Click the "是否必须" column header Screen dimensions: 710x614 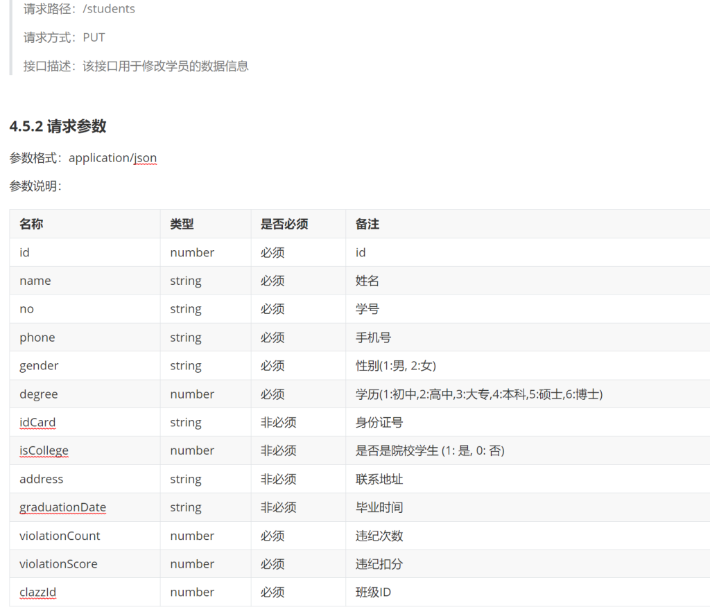284,224
